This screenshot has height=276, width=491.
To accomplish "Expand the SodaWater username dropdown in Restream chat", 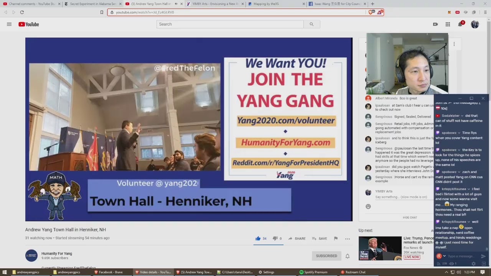I will tap(462, 116).
